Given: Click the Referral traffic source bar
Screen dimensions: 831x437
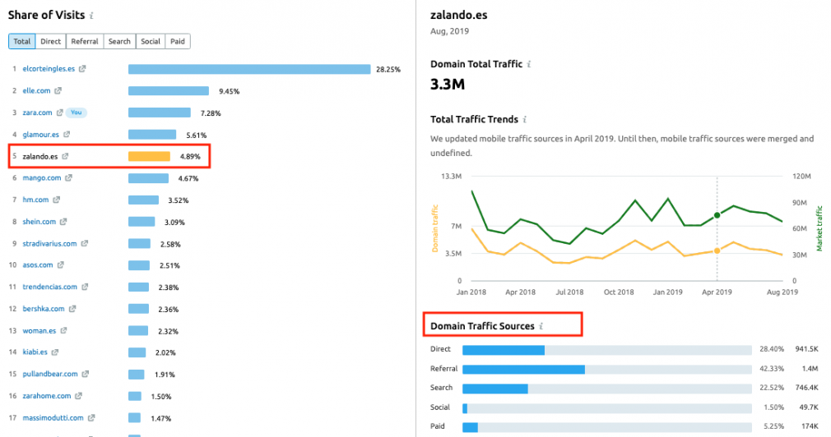Looking at the screenshot, I should 607,370.
